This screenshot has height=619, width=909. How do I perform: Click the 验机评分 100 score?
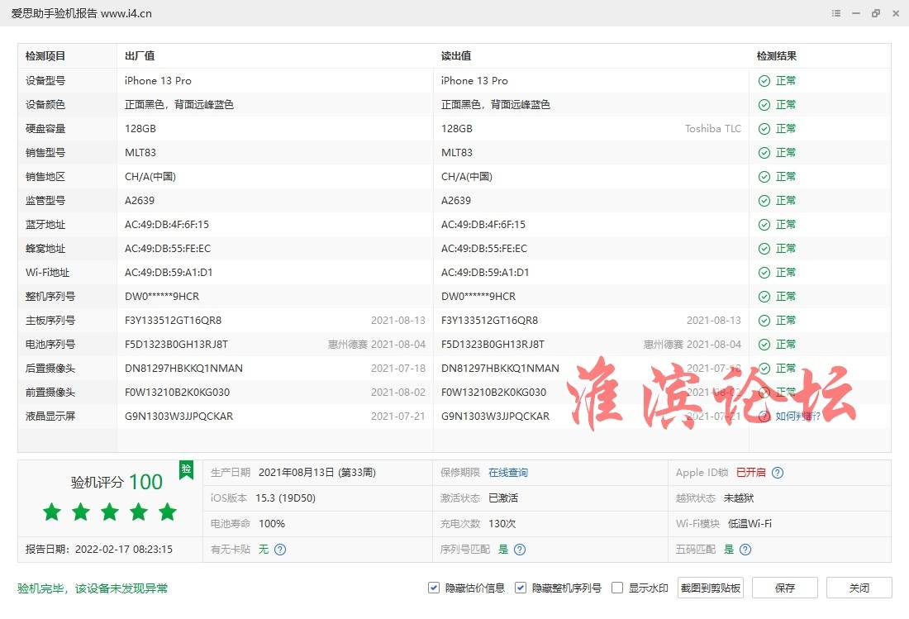(x=117, y=482)
